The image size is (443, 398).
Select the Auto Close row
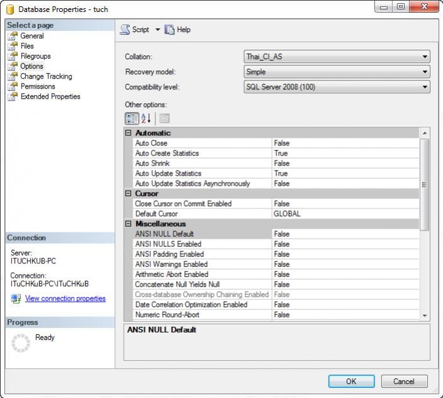pos(276,143)
